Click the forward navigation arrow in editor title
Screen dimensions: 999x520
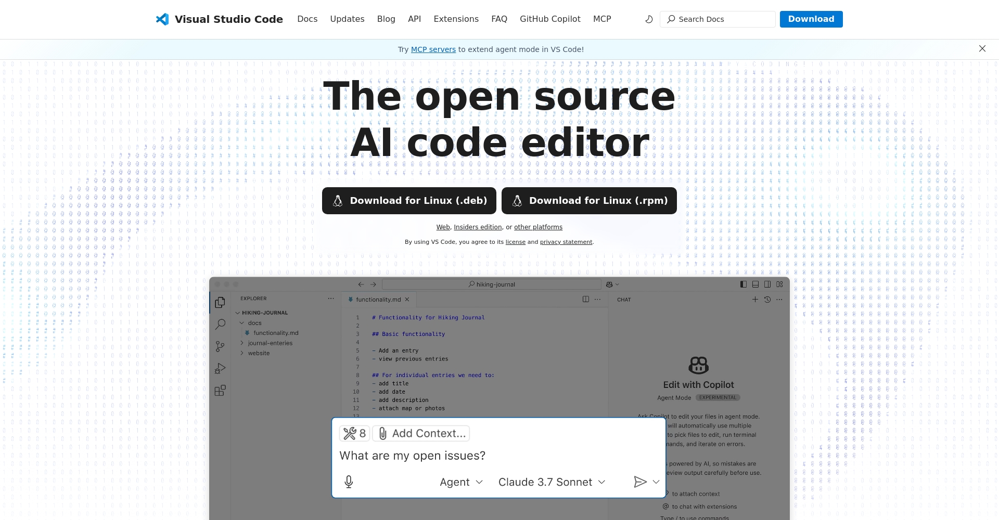[373, 284]
